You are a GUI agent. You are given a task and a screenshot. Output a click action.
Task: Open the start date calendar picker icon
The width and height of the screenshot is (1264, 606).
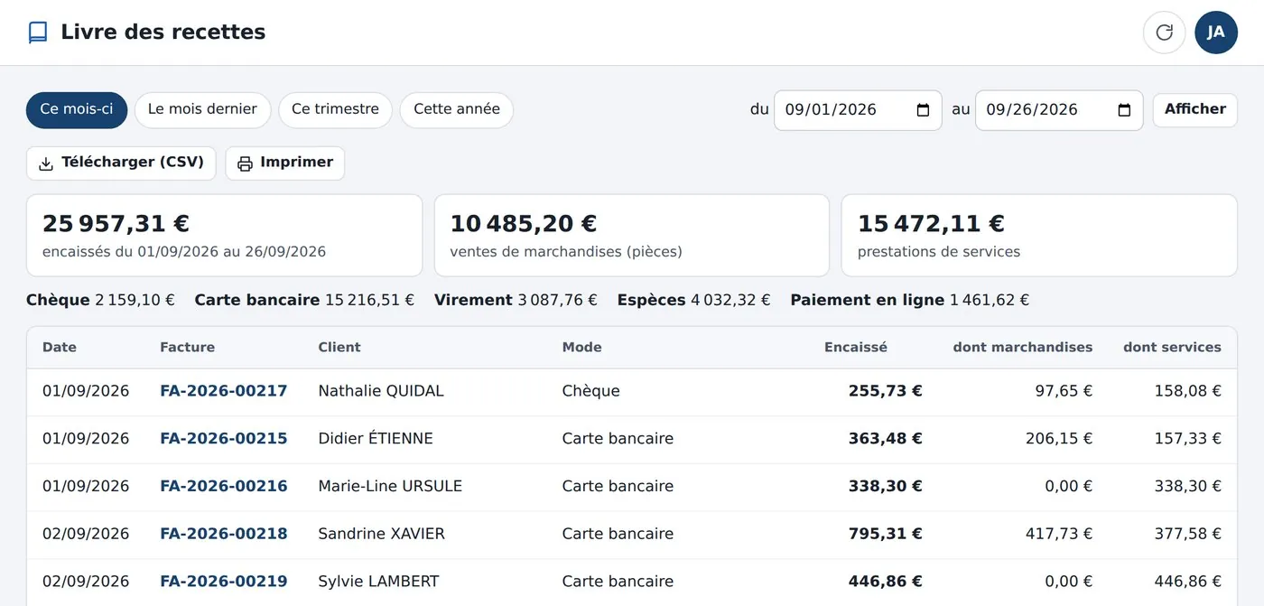pyautogui.click(x=923, y=110)
